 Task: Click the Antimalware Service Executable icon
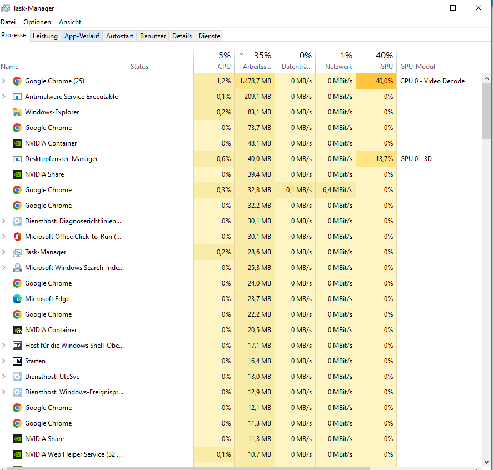pos(17,96)
